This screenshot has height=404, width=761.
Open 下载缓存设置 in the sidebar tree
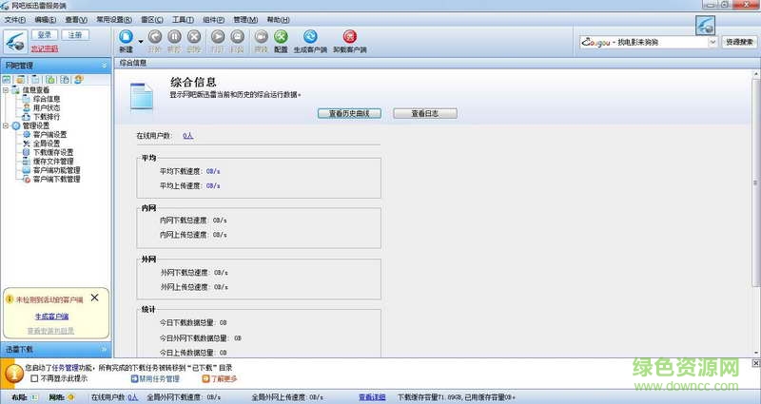[x=52, y=152]
